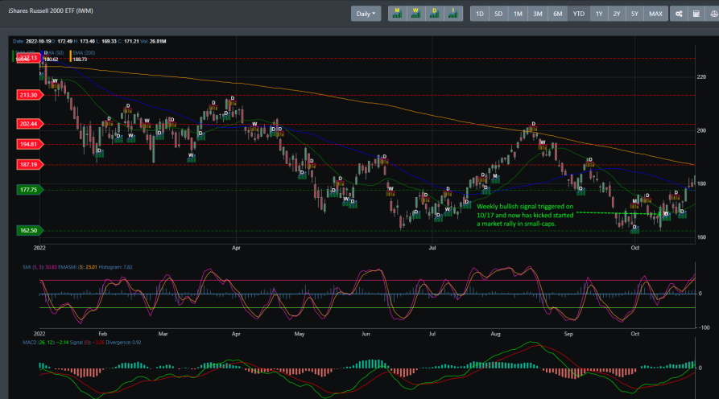
Task: Click the 188.73 SMA 200 value
Action: 80,60
